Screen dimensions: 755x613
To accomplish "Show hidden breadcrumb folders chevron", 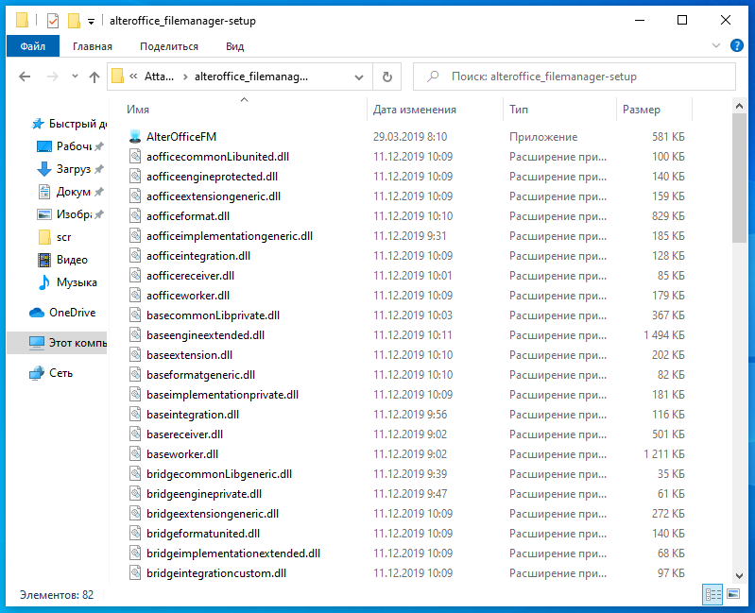I will (133, 76).
